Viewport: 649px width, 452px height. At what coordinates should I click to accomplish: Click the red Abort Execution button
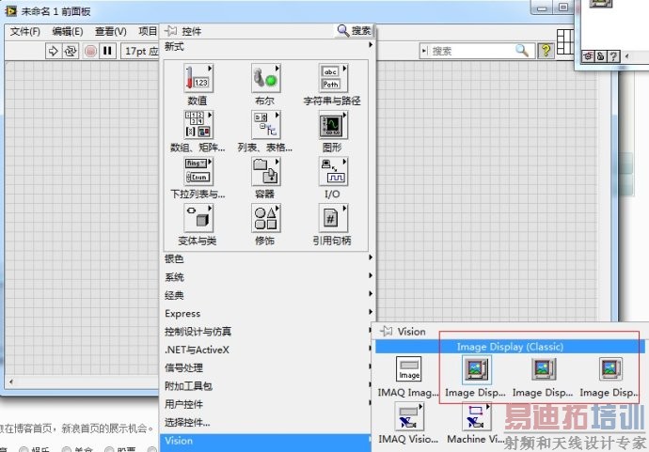[90, 51]
